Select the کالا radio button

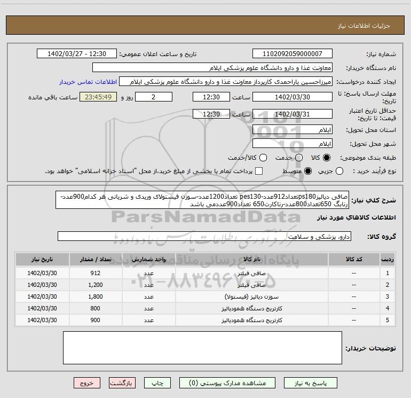[327, 158]
